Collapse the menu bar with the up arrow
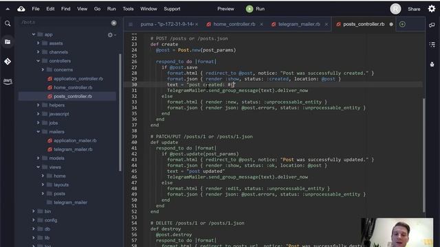440x247 pixels. pos(8,9)
